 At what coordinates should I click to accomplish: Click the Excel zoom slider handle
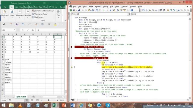click(x=49, y=100)
